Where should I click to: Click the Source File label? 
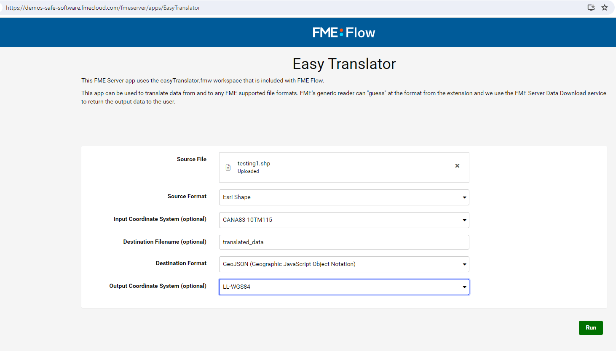pos(192,159)
